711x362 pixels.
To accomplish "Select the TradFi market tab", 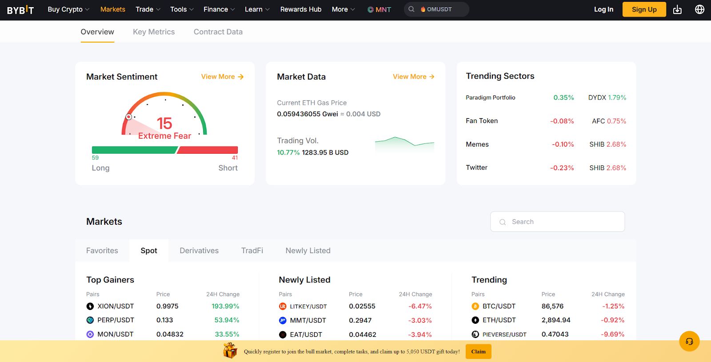I will pyautogui.click(x=252, y=251).
